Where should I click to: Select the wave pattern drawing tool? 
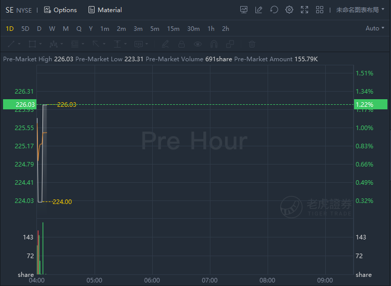tap(53, 44)
